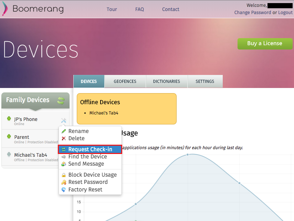Open the Geofences tab
This screenshot has width=294, height=221.
click(x=125, y=81)
